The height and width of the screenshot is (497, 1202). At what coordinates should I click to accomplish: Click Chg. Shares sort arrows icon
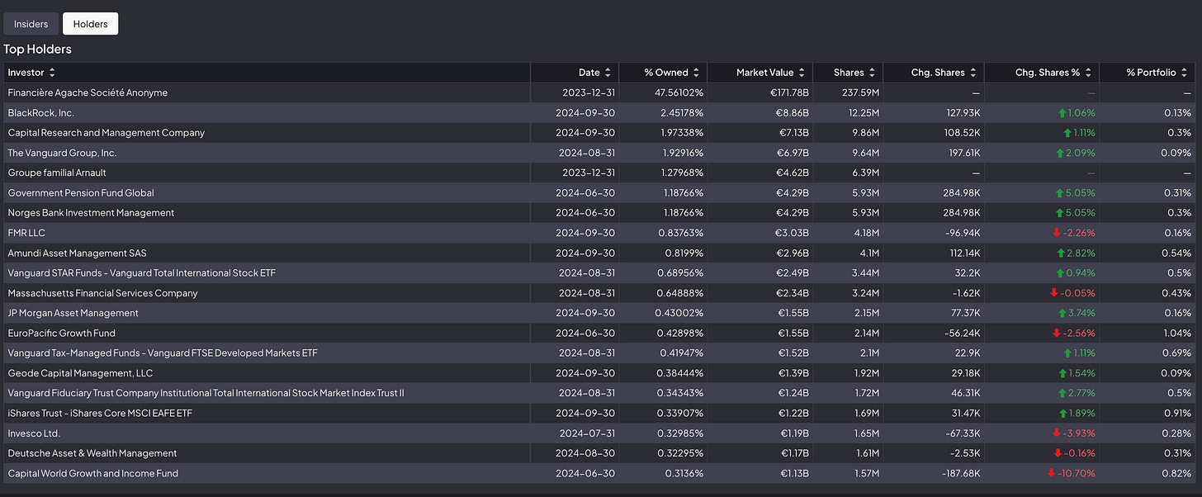point(972,73)
